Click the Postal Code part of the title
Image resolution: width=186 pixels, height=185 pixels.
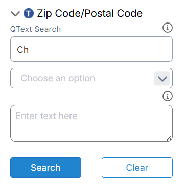(113, 13)
